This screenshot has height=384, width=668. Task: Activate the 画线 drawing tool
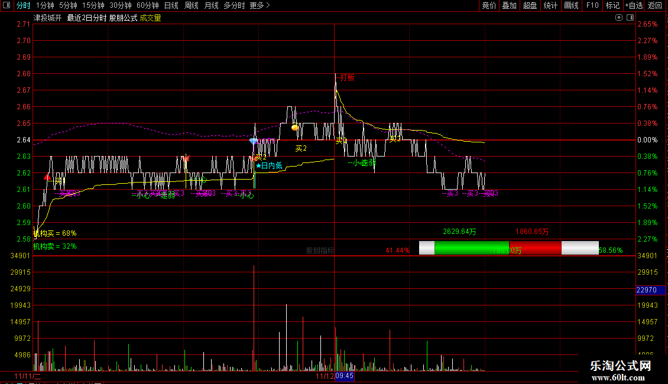[571, 5]
